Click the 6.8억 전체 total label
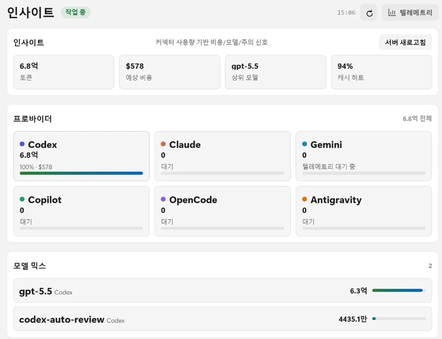 coord(417,119)
